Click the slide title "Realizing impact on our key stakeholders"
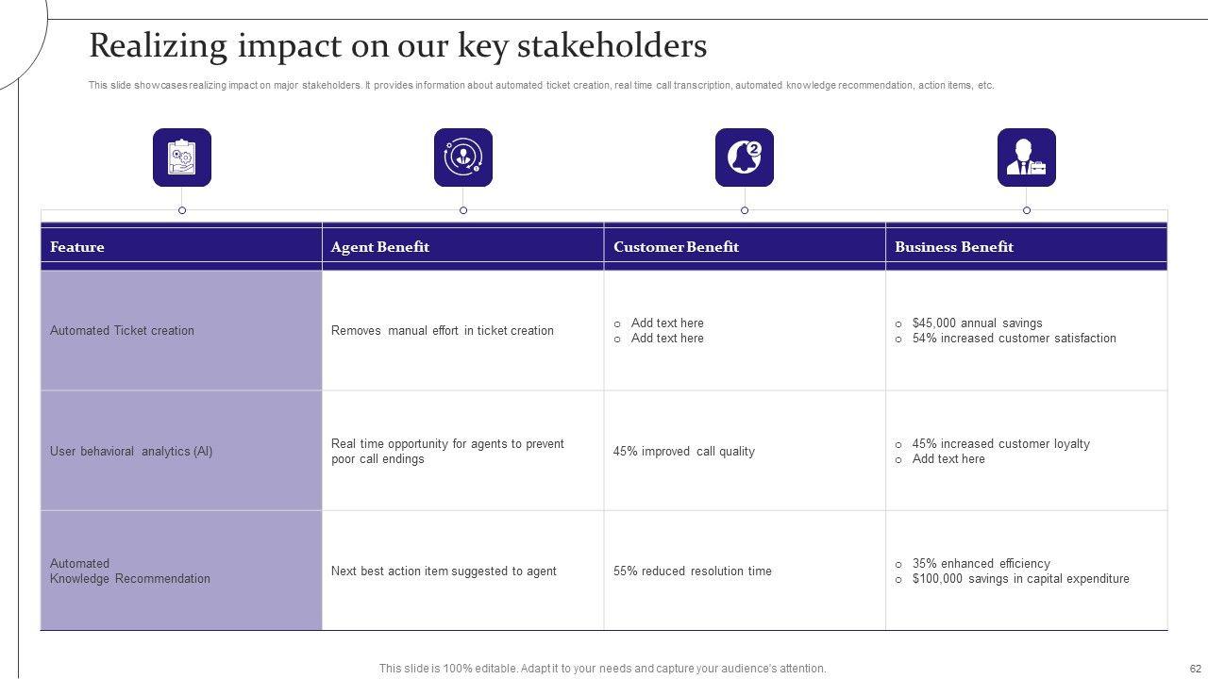The image size is (1208, 679). pyautogui.click(x=397, y=46)
